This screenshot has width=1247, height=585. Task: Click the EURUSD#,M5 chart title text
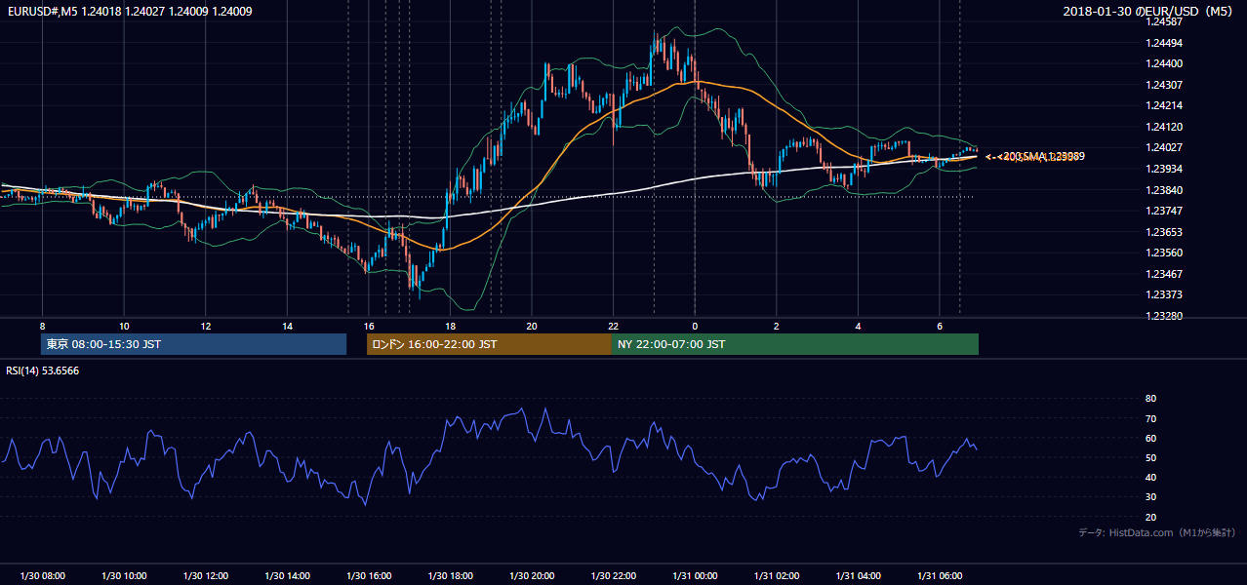[x=130, y=11]
